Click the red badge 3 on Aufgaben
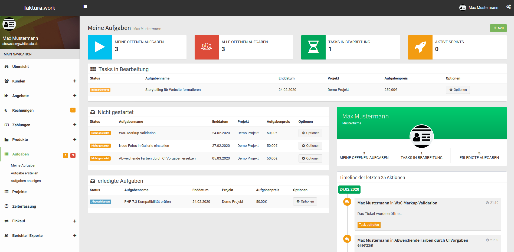This screenshot has width=514, height=252. click(x=73, y=155)
